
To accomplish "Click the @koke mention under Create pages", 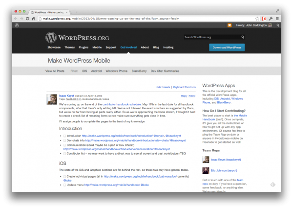I will click(x=67, y=181).
